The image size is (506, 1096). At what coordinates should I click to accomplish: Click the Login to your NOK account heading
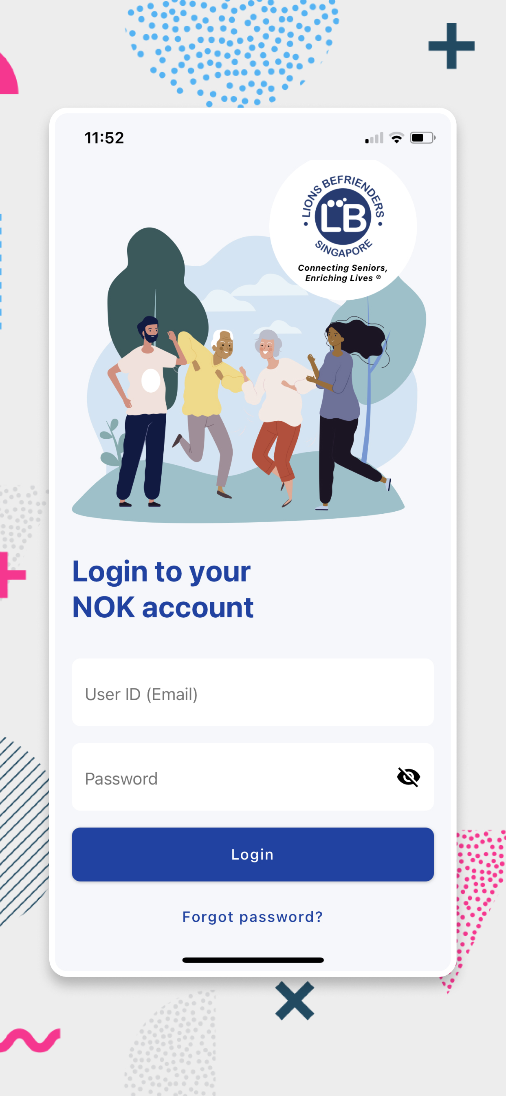(x=163, y=589)
